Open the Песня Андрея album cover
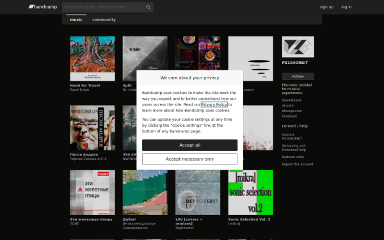This screenshot has height=240, width=384. click(93, 127)
